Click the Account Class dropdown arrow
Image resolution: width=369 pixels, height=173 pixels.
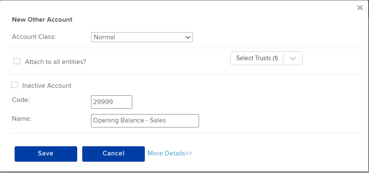[x=187, y=37]
